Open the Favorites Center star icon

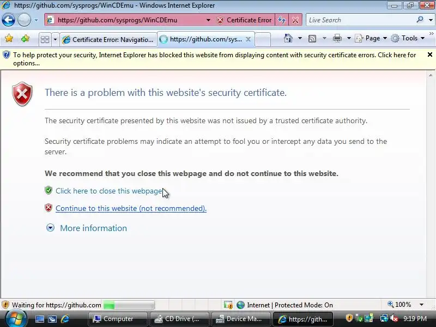point(9,38)
